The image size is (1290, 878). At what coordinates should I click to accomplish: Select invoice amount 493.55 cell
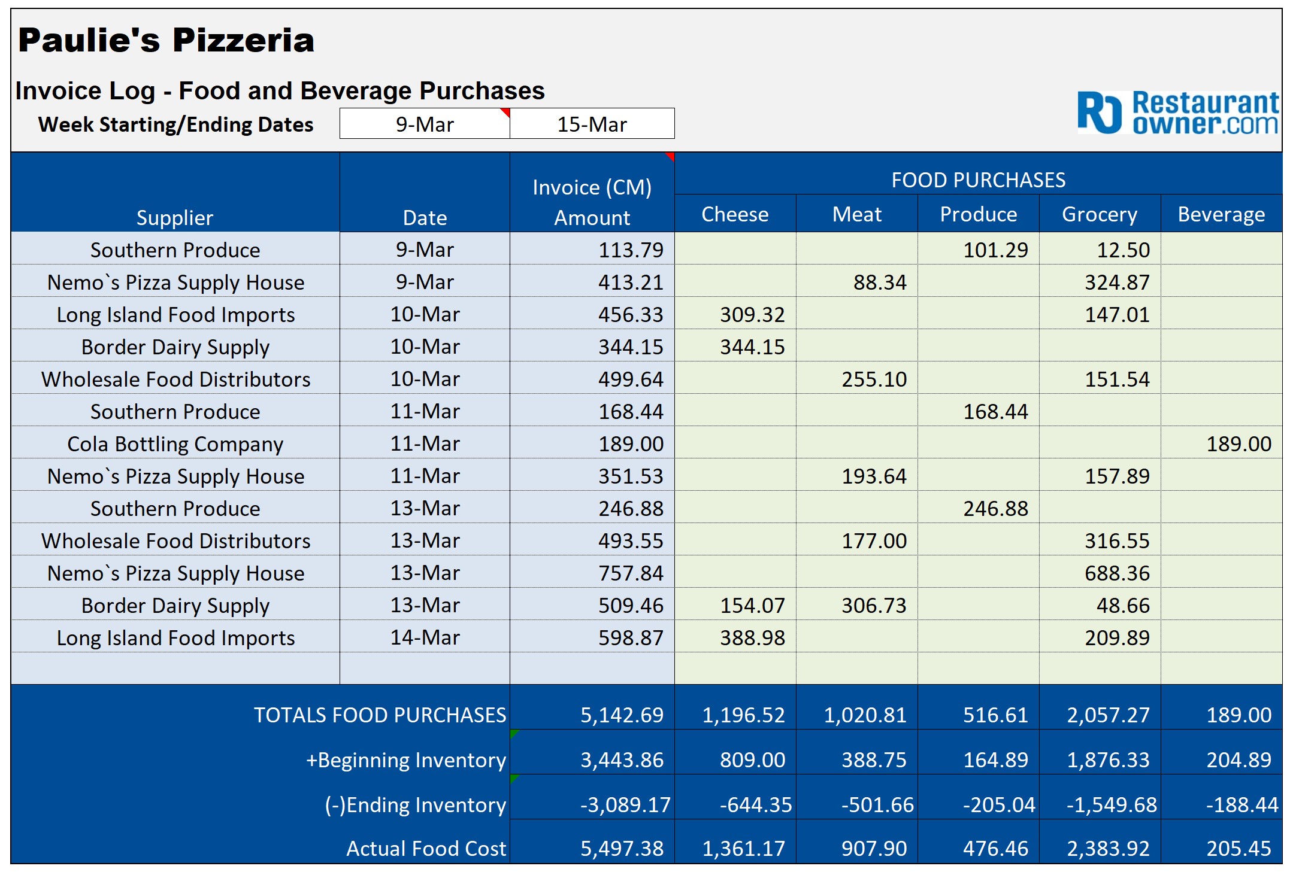point(592,540)
